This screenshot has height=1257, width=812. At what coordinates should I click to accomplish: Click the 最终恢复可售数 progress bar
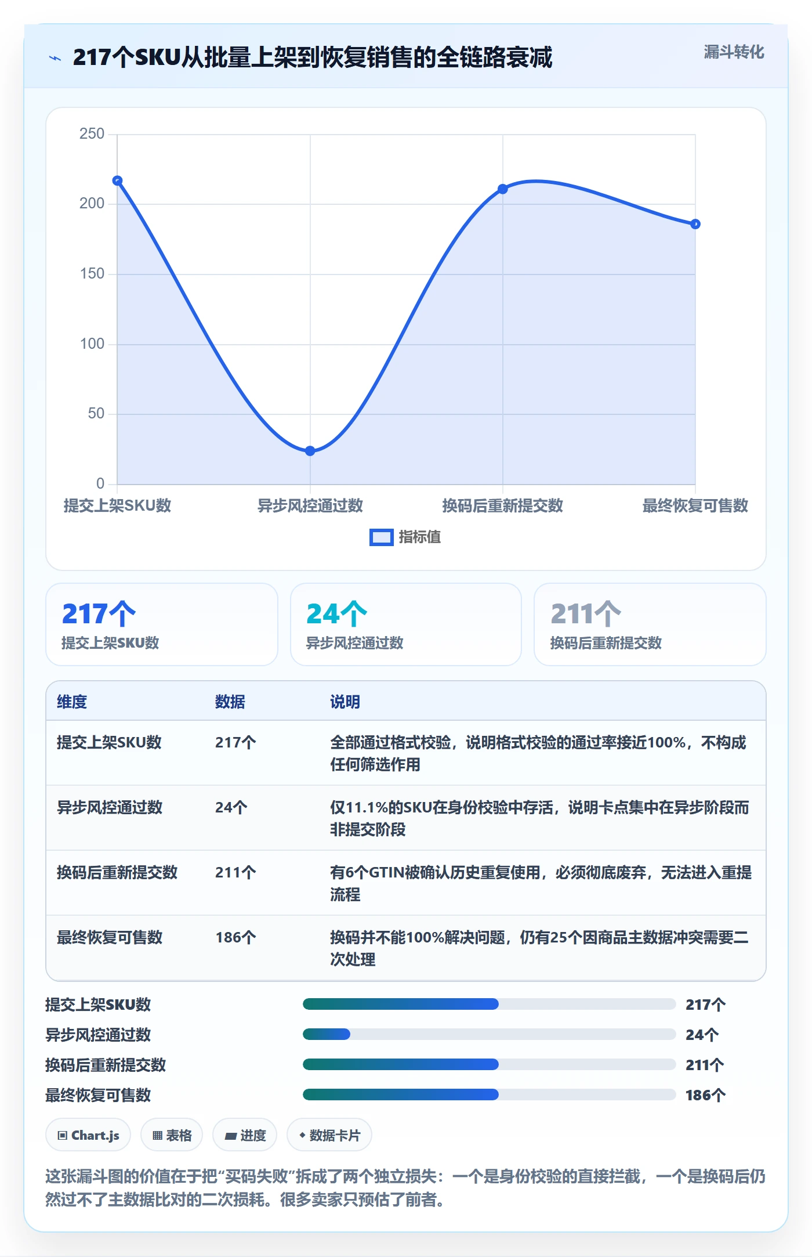(x=490, y=1095)
